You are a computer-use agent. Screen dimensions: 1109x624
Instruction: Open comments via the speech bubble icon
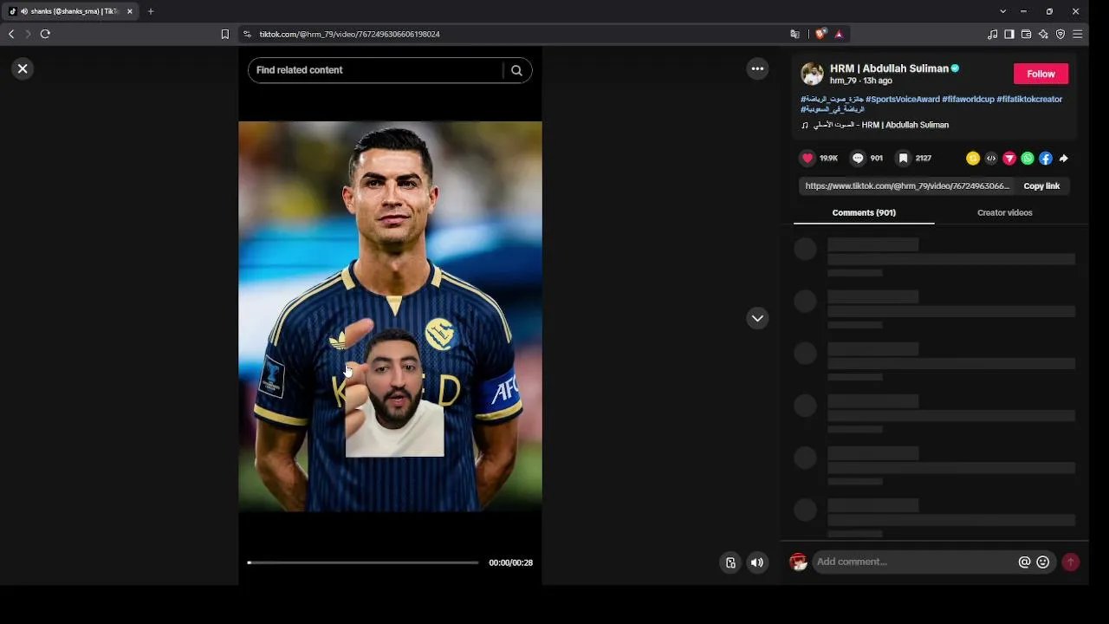click(858, 158)
